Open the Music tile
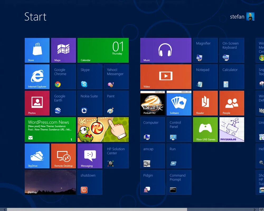Image resolution: width=264 pixels, height=211 pixels. click(166, 50)
